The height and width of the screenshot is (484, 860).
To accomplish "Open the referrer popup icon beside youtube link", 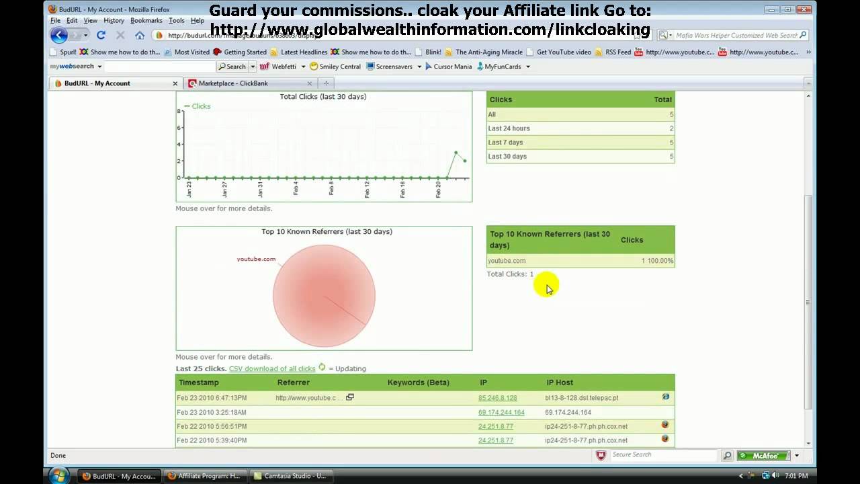I will click(350, 397).
